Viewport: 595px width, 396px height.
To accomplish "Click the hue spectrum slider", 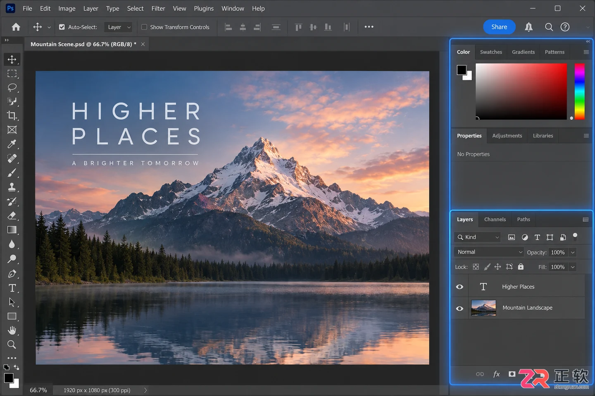I will (x=580, y=92).
